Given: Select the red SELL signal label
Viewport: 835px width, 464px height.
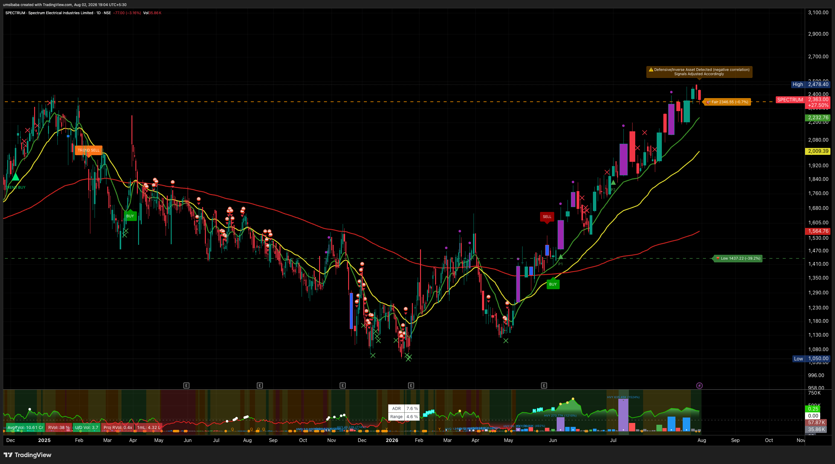Looking at the screenshot, I should (547, 217).
